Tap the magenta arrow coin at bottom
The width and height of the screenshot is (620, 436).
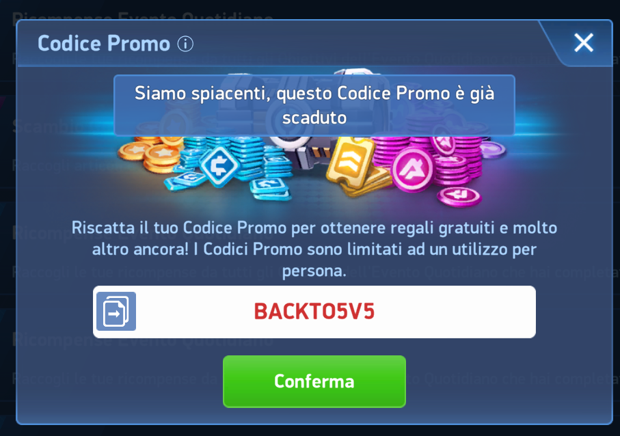point(459,196)
